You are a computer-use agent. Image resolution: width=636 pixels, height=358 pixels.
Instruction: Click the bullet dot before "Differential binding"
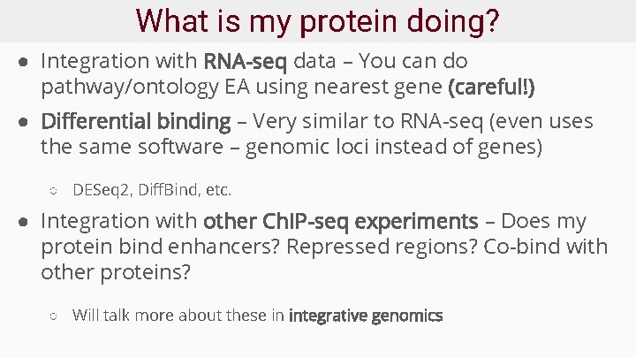click(26, 121)
